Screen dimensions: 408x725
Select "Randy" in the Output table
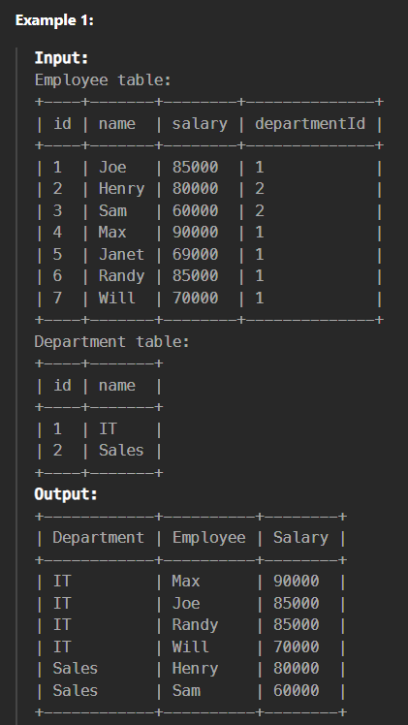(x=195, y=624)
